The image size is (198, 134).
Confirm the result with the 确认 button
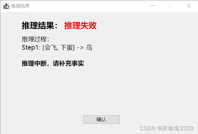pyautogui.click(x=101, y=119)
